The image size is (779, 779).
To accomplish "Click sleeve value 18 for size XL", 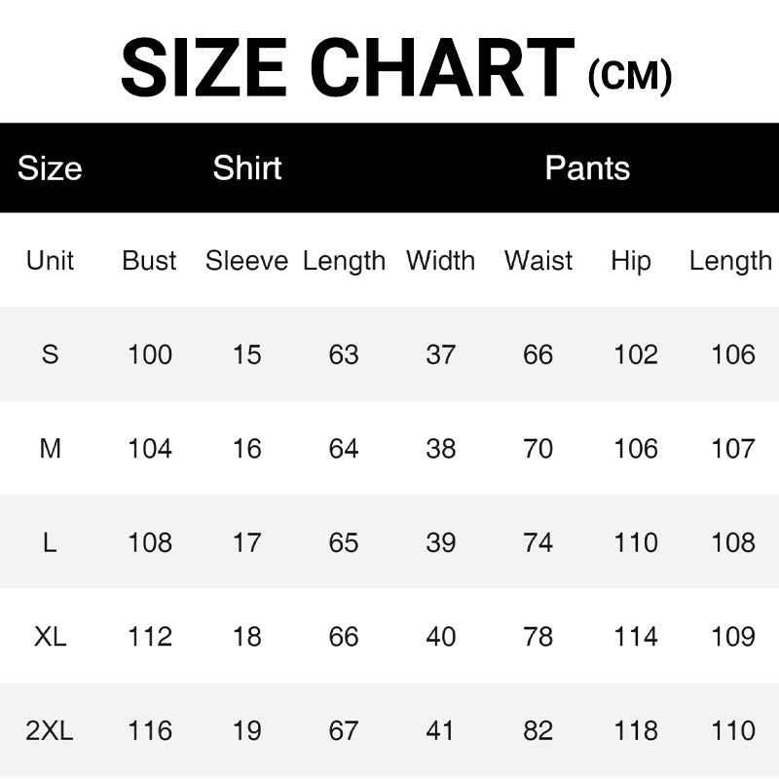I will click(246, 637).
